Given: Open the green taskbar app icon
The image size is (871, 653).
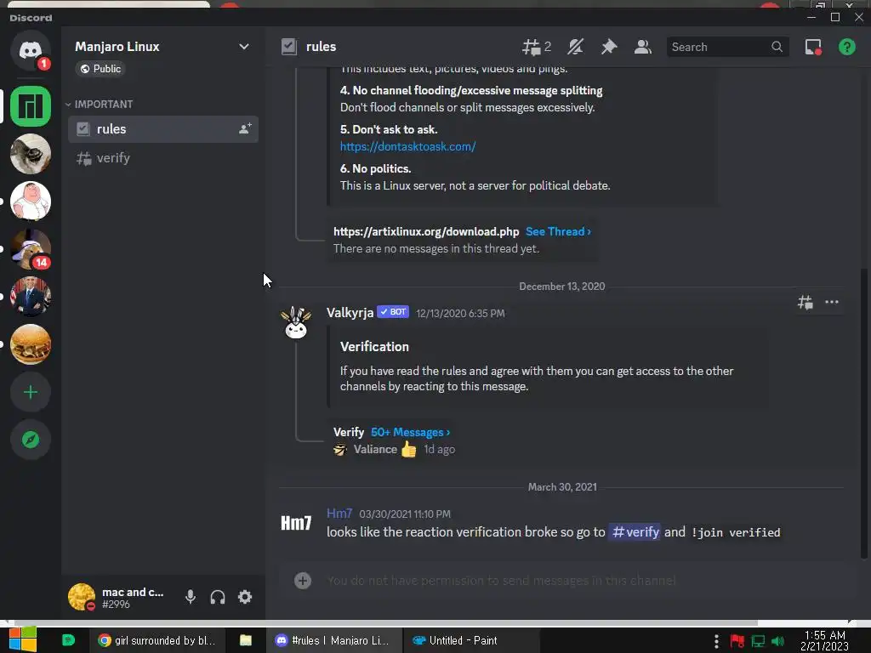Looking at the screenshot, I should click(68, 641).
